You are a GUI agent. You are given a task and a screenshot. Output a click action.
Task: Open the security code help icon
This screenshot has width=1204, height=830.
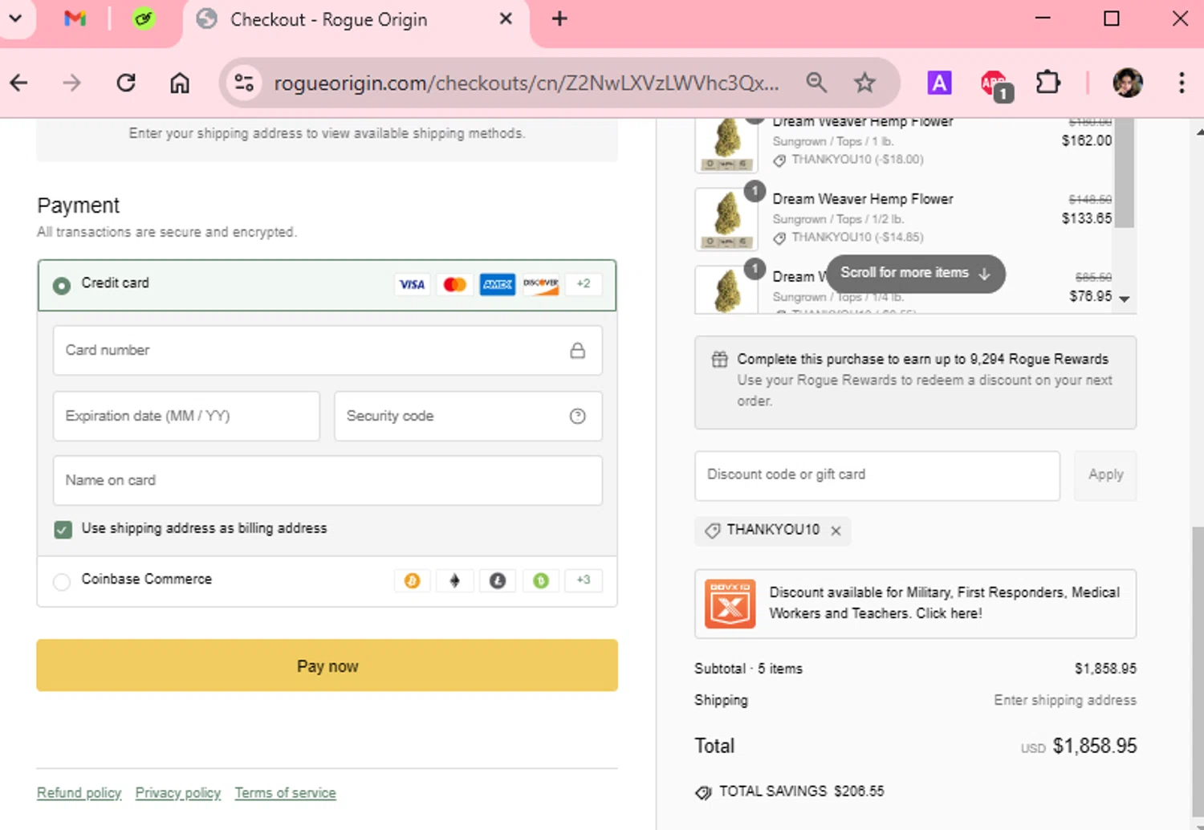click(x=577, y=416)
